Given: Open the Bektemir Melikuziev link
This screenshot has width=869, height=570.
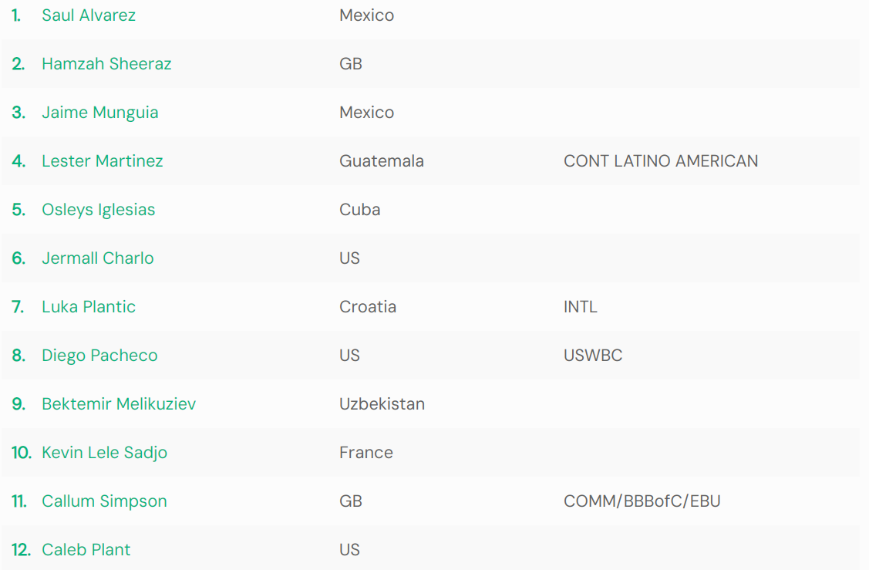Looking at the screenshot, I should (x=119, y=404).
